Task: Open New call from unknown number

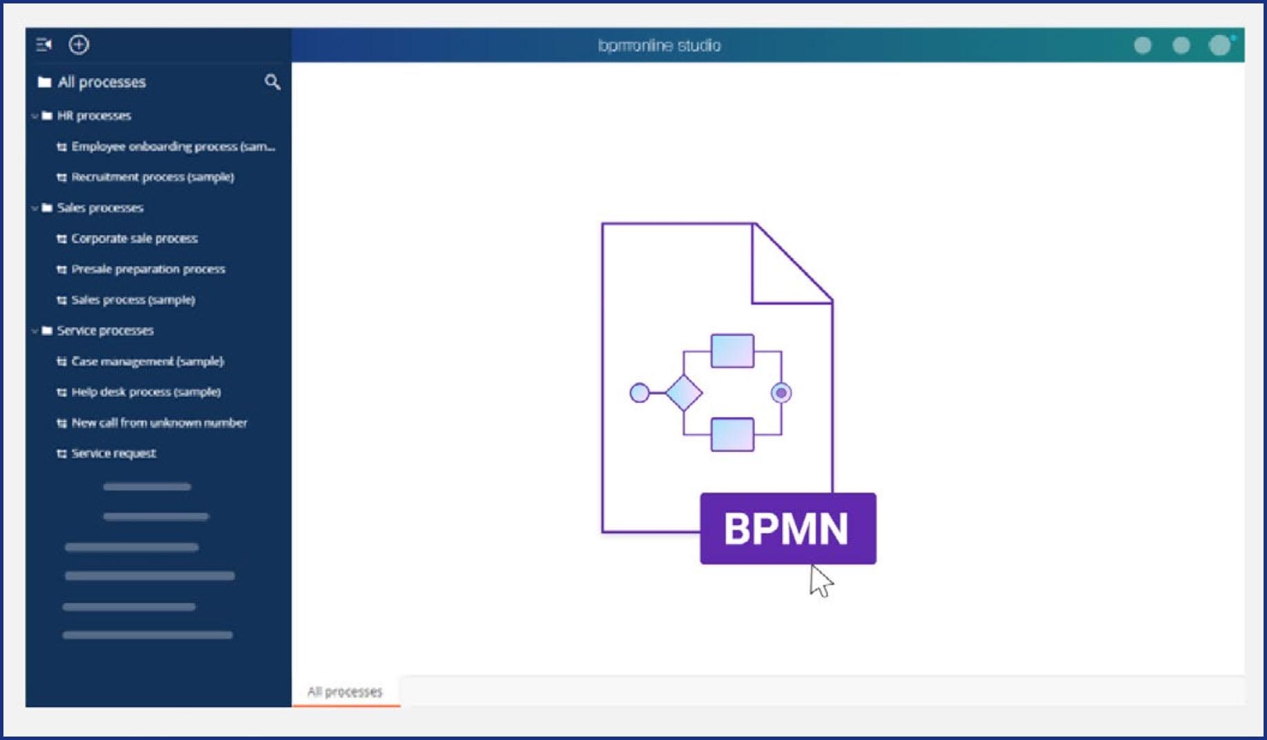Action: (x=159, y=422)
